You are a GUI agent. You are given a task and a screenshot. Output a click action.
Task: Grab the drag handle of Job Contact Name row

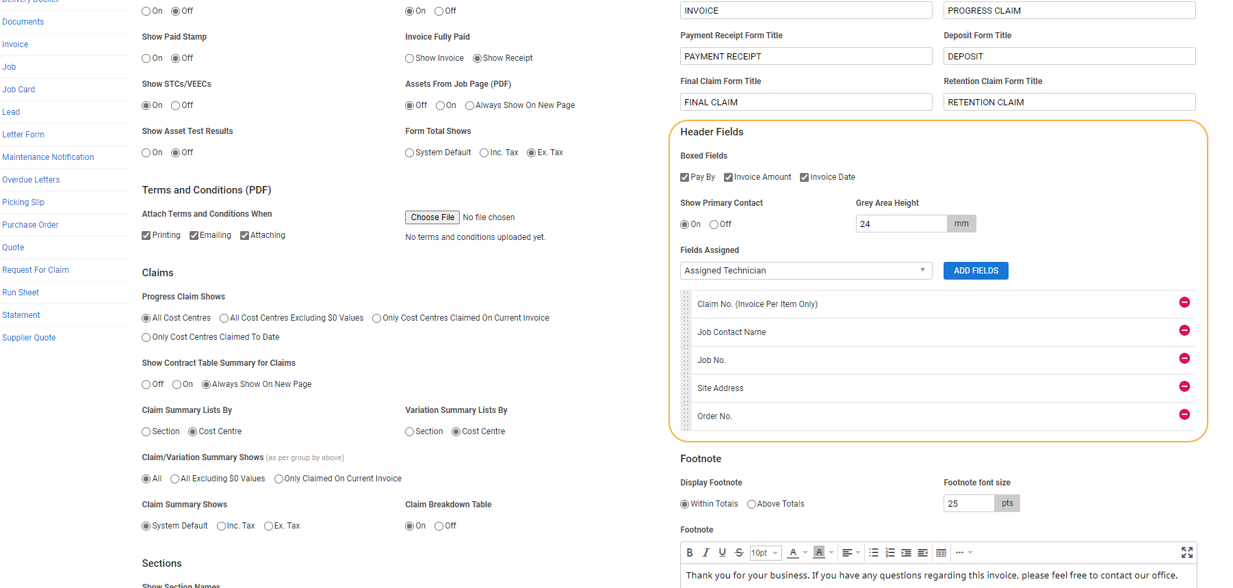pyautogui.click(x=686, y=332)
